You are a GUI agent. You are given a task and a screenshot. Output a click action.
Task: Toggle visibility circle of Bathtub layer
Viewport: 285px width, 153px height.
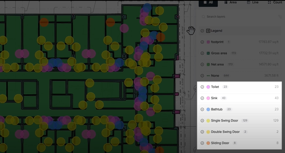tap(202, 109)
